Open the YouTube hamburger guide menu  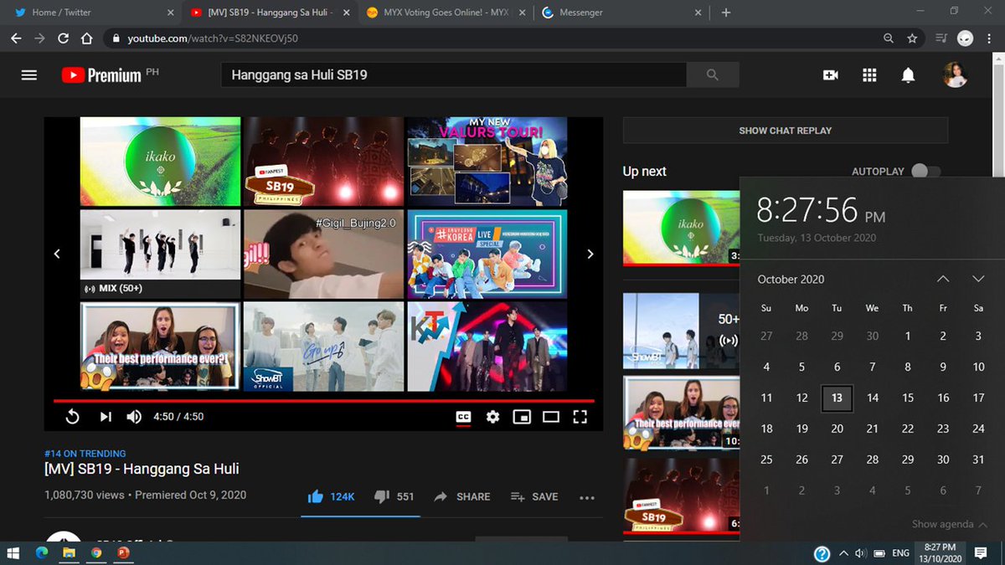click(x=29, y=75)
